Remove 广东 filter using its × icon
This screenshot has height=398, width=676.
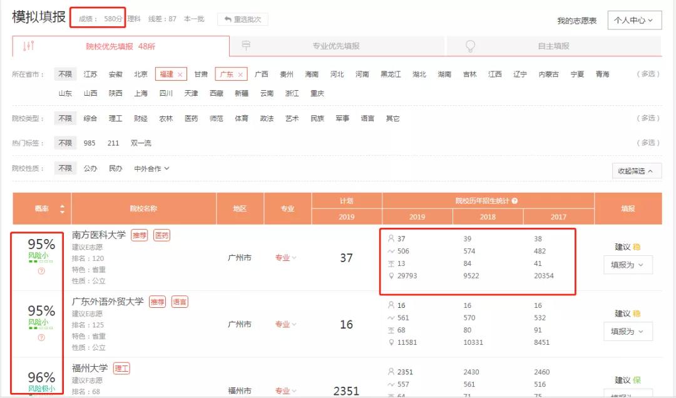(x=240, y=74)
